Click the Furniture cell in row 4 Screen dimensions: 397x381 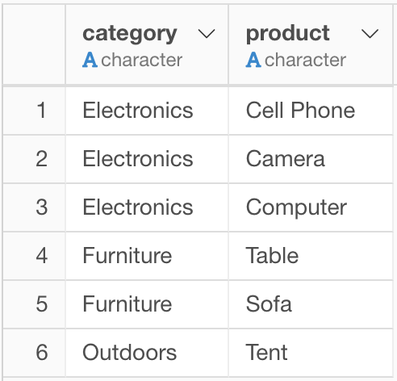(147, 256)
